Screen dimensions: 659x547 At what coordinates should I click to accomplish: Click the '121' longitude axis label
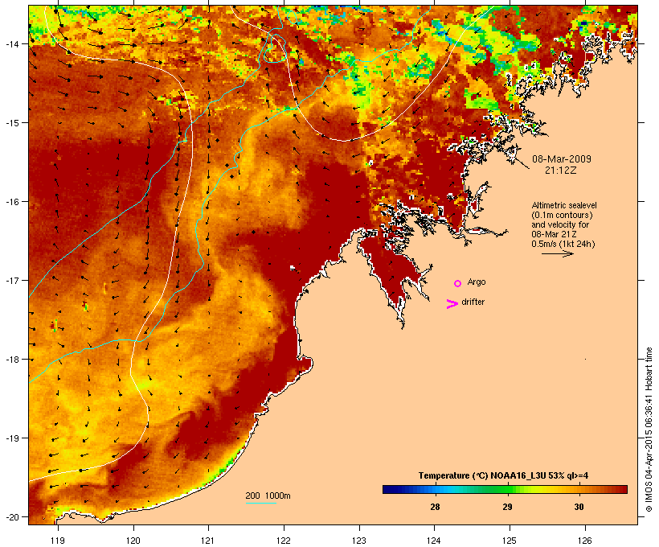pos(208,541)
